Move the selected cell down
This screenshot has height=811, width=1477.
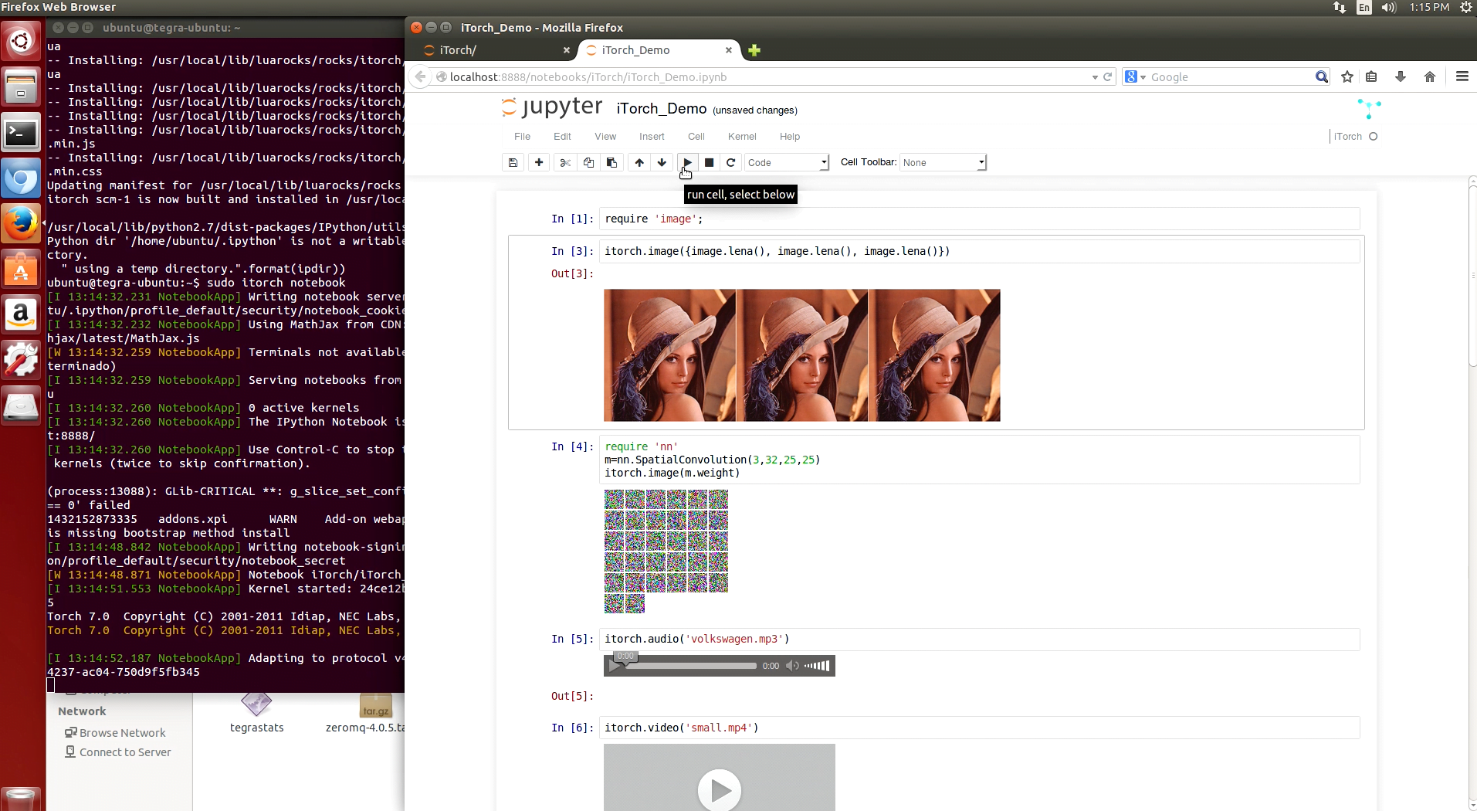point(662,162)
